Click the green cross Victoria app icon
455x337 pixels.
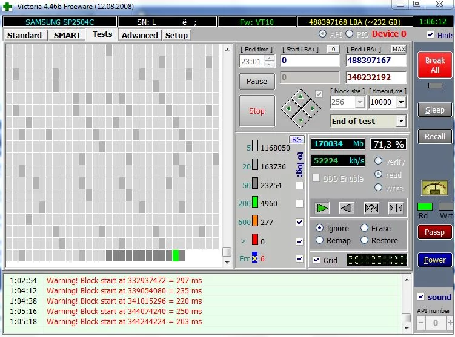tap(7, 7)
